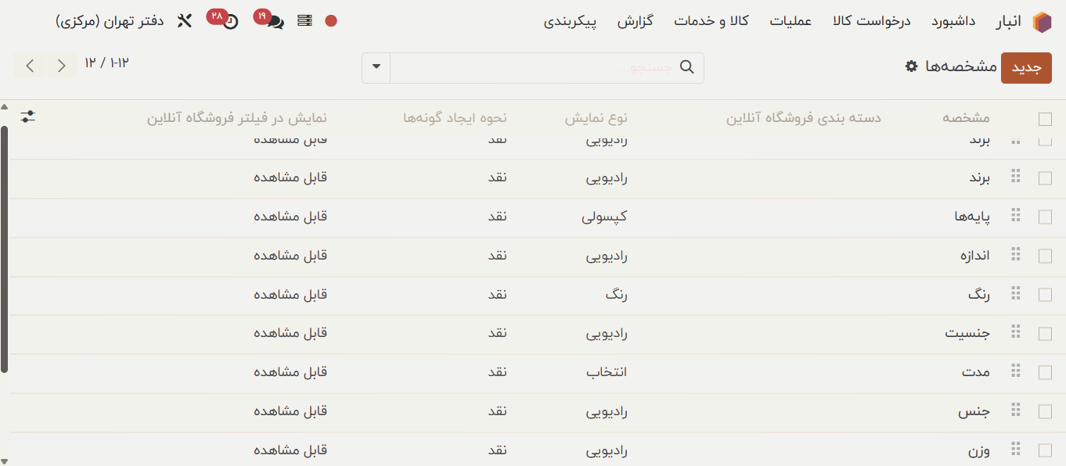1066x466 pixels.
Task: Click the رادیویی cell in the اندازه row
Action: click(x=607, y=256)
